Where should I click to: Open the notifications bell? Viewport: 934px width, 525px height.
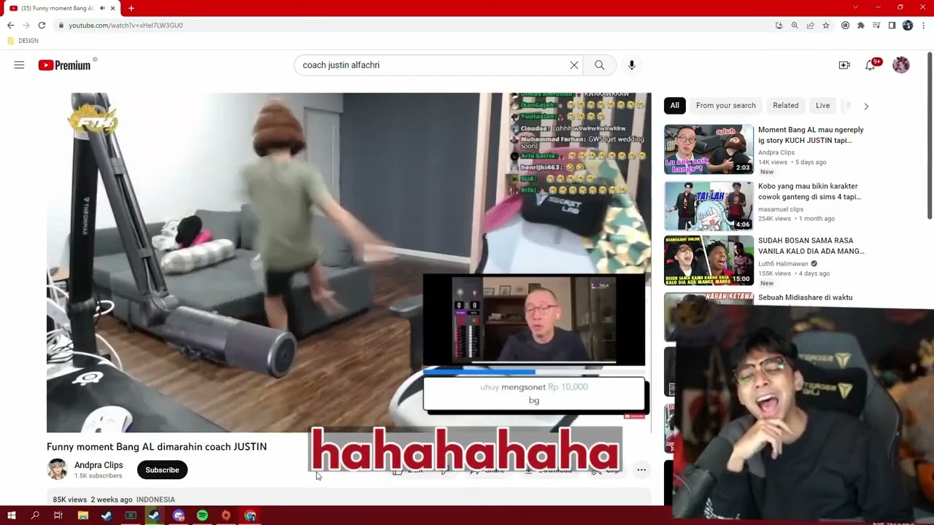click(870, 65)
